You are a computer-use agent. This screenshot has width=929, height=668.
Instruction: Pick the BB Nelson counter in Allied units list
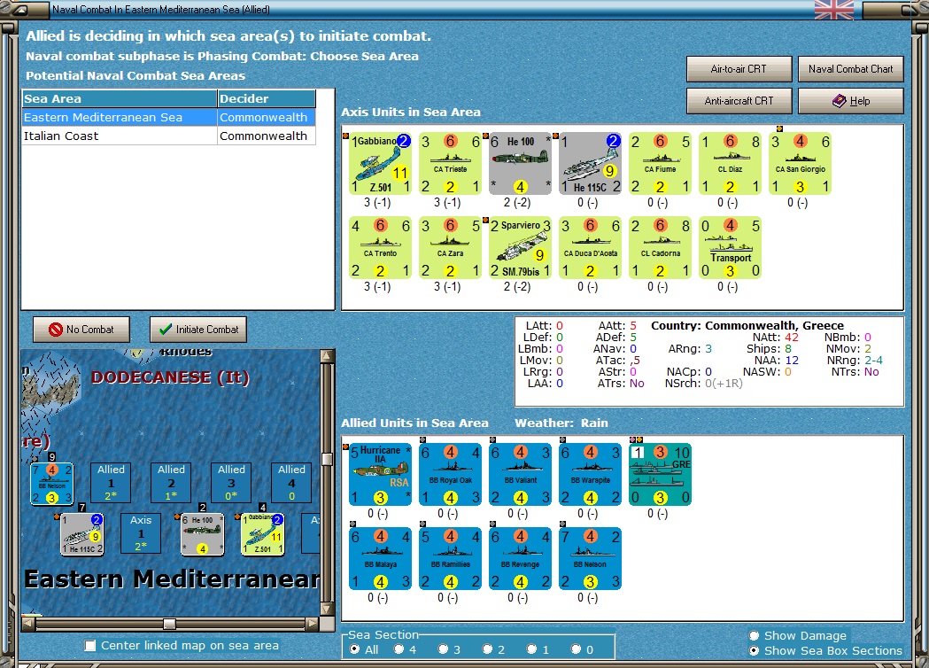pos(590,559)
